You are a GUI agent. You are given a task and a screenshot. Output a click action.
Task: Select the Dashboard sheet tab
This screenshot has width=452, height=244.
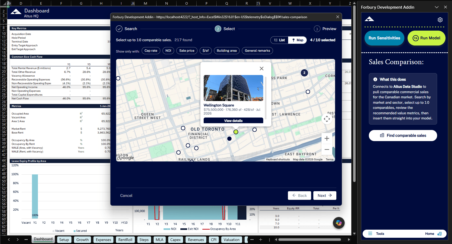click(43, 239)
